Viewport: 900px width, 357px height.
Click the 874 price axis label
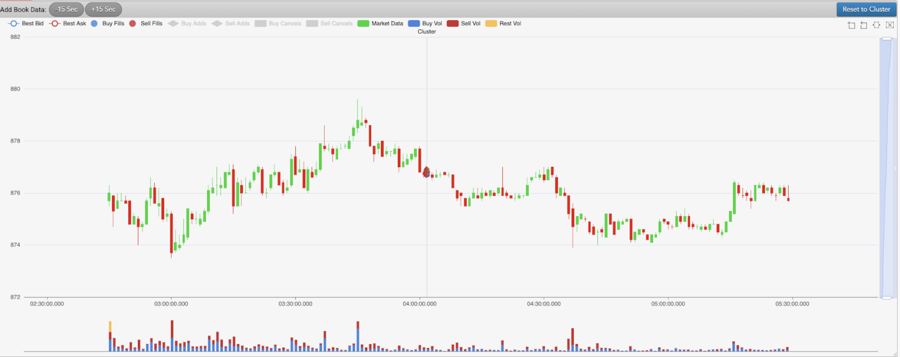(15, 245)
